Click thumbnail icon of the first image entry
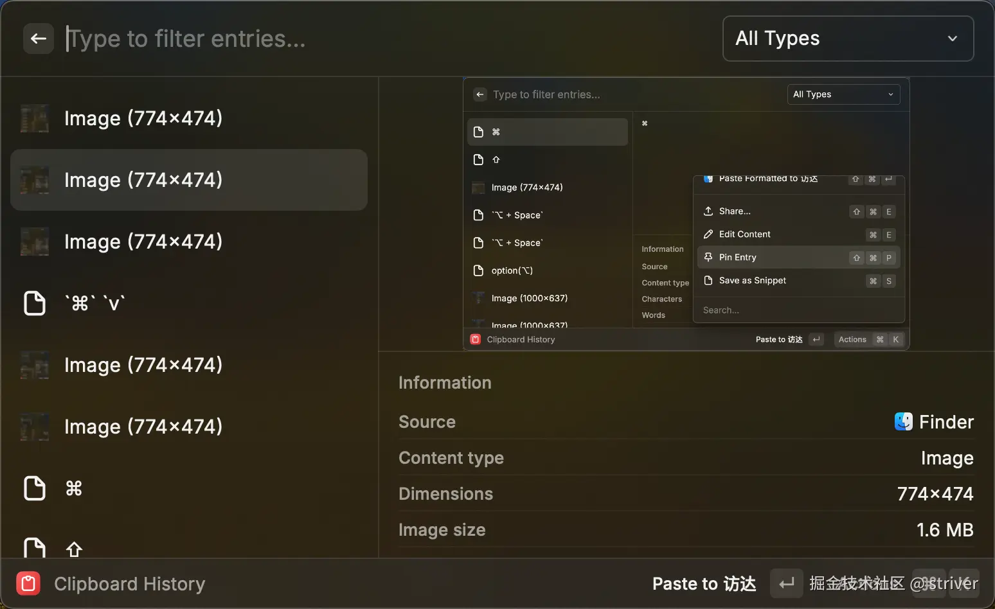The height and width of the screenshot is (609, 995). [x=35, y=118]
